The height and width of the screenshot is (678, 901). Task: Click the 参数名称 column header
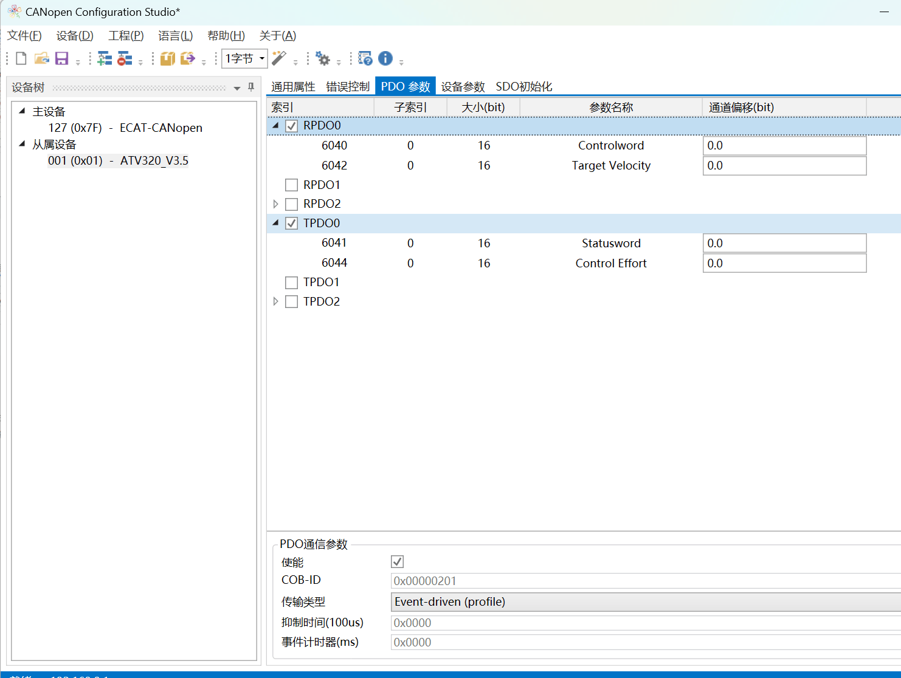click(x=611, y=108)
